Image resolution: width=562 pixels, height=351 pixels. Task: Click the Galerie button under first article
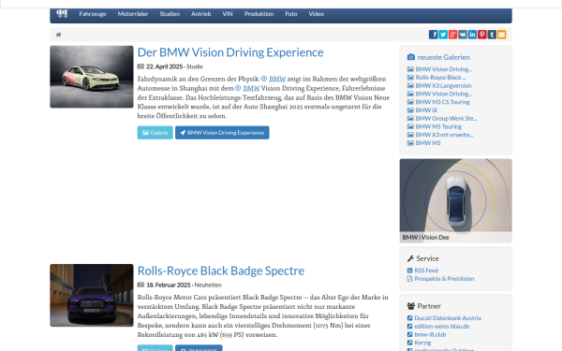pyautogui.click(x=155, y=133)
